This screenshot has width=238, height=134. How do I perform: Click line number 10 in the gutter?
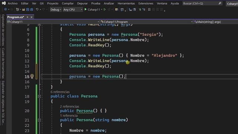[27, 51]
